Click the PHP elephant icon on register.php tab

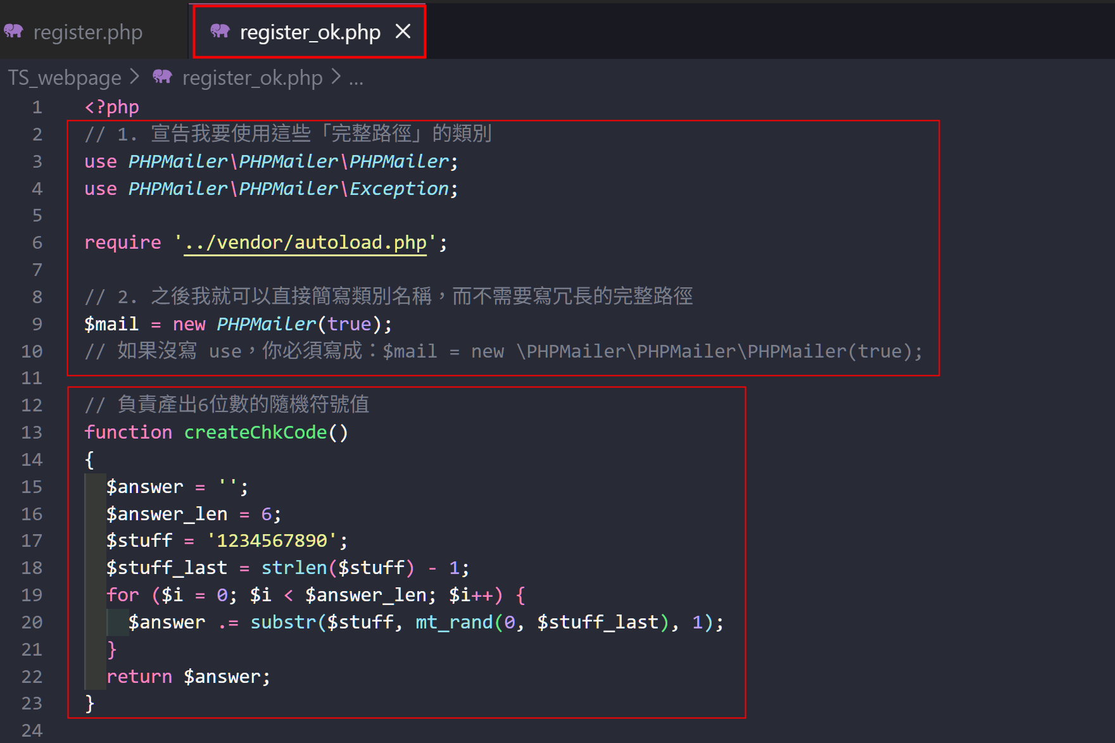point(13,30)
